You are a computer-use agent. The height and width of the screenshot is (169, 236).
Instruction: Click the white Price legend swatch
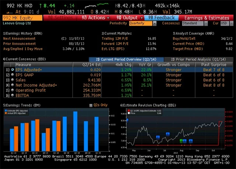click(129, 113)
